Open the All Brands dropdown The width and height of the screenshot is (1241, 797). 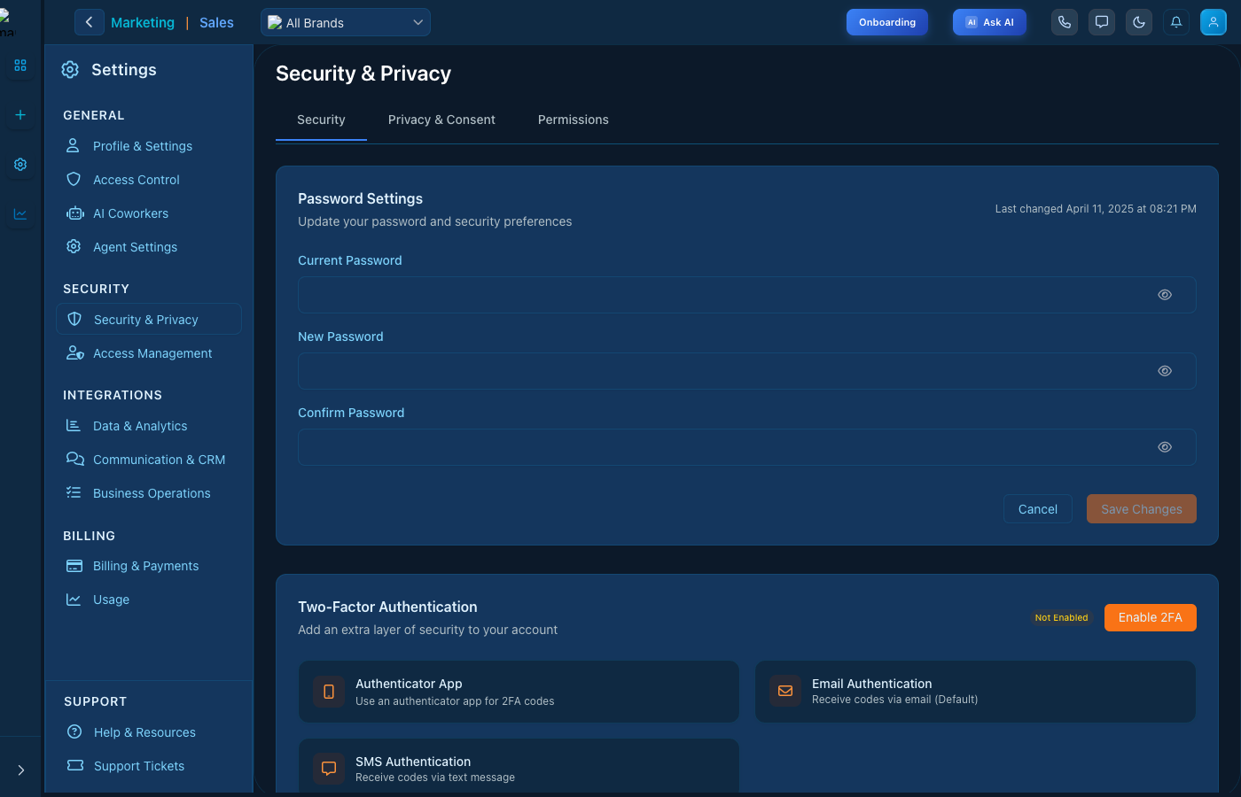click(346, 22)
